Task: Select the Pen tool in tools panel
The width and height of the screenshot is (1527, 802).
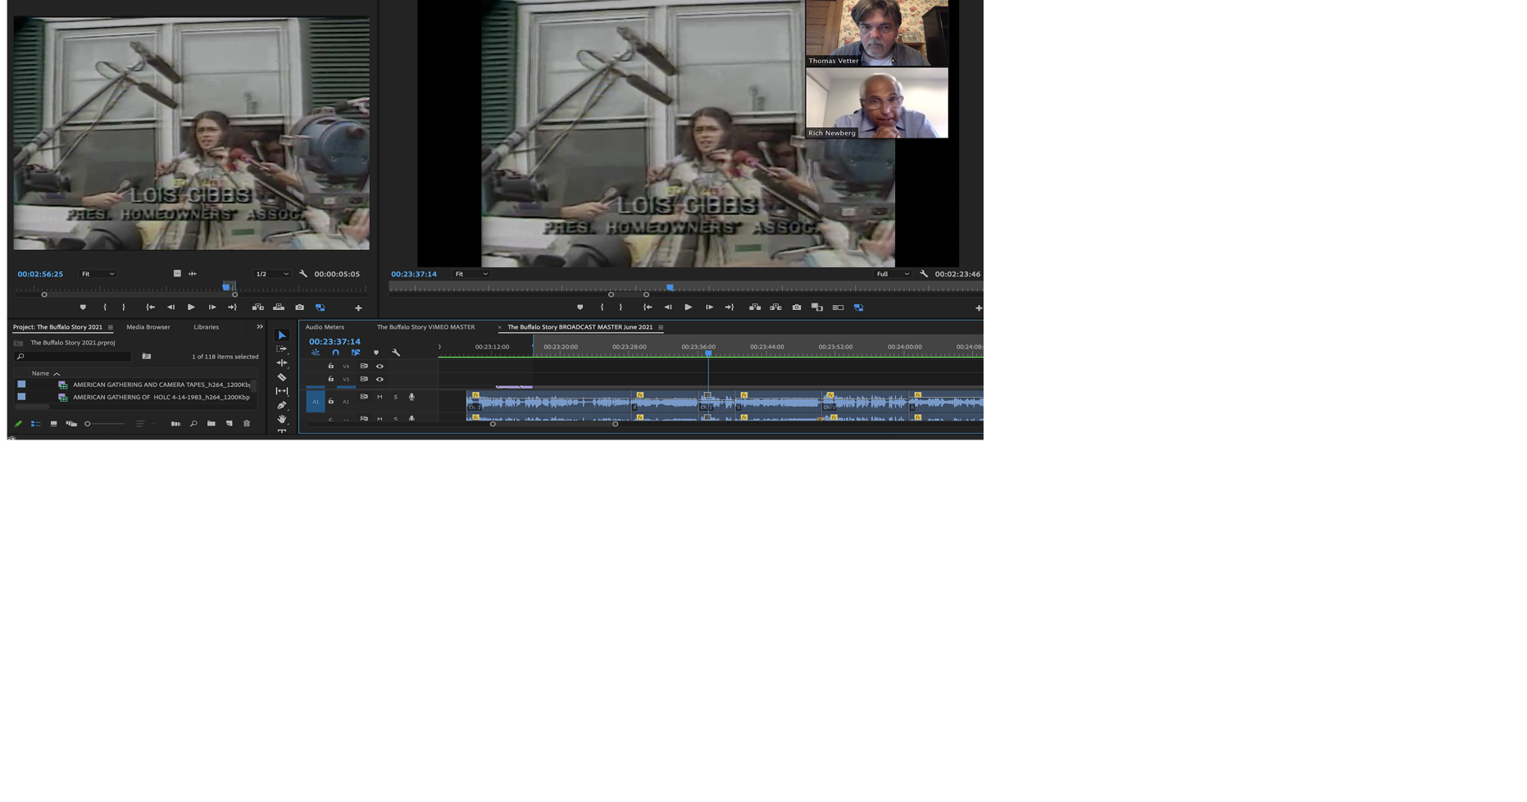Action: pos(281,405)
